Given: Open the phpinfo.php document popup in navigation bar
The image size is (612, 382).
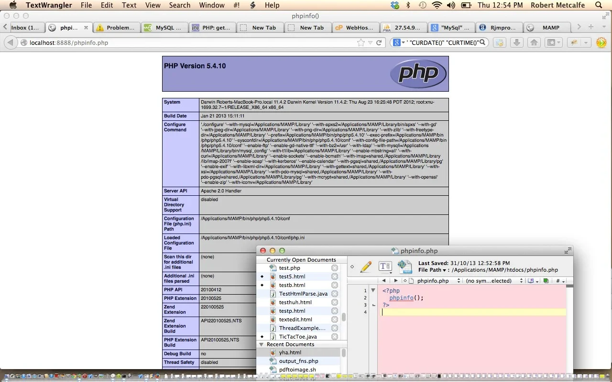Looking at the screenshot, I should pos(435,281).
